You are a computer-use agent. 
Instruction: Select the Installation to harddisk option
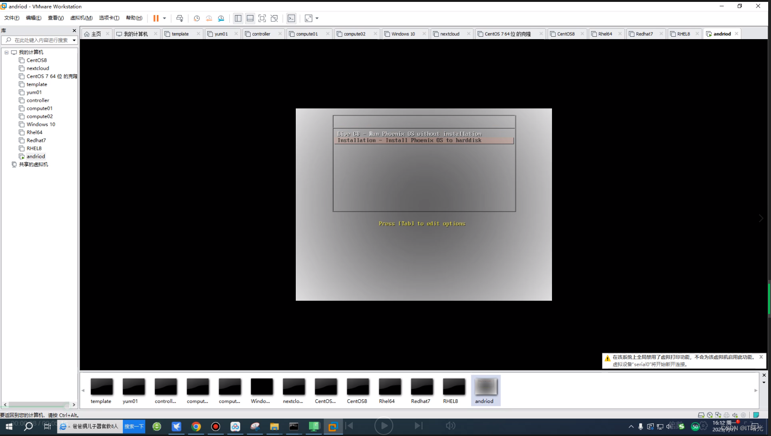point(423,140)
